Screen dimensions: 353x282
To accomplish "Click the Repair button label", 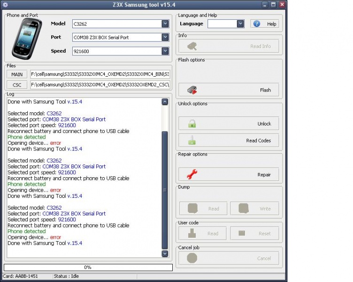I will [x=264, y=175].
